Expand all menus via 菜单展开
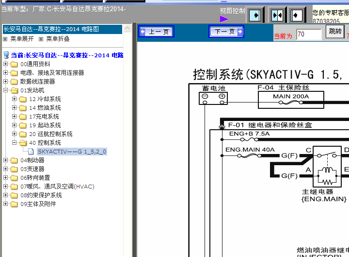349x257 pixels. pos(22,39)
